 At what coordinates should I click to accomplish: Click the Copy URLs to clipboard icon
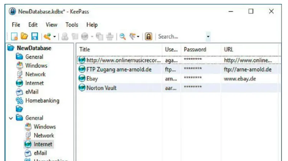pos(99,36)
